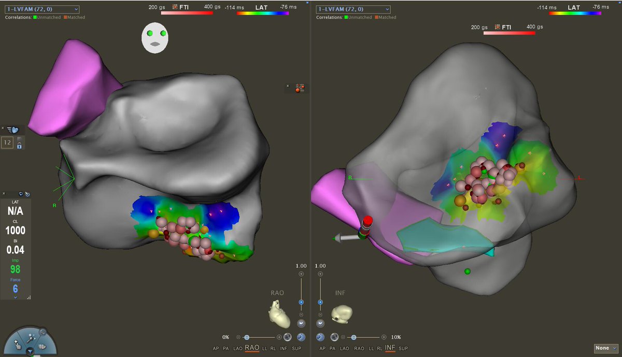Click the keypad grid icon beside the 12 box
Screen dimensions: 622x357
(19, 139)
